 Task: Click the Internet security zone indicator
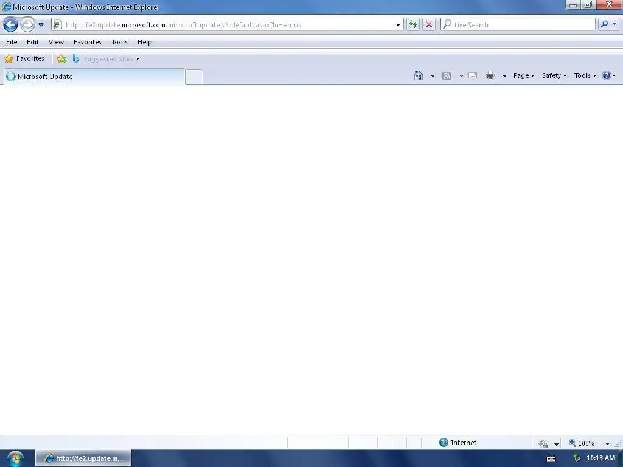pyautogui.click(x=458, y=443)
